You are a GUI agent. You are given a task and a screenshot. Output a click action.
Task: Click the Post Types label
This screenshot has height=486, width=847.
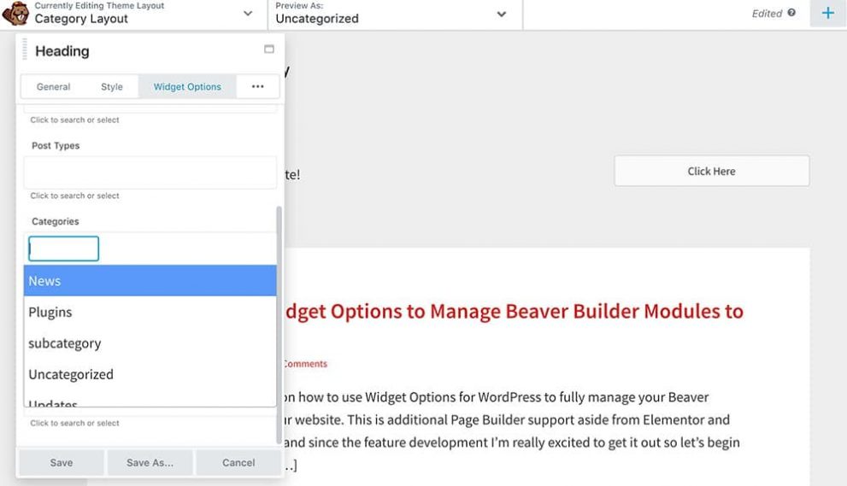point(56,146)
